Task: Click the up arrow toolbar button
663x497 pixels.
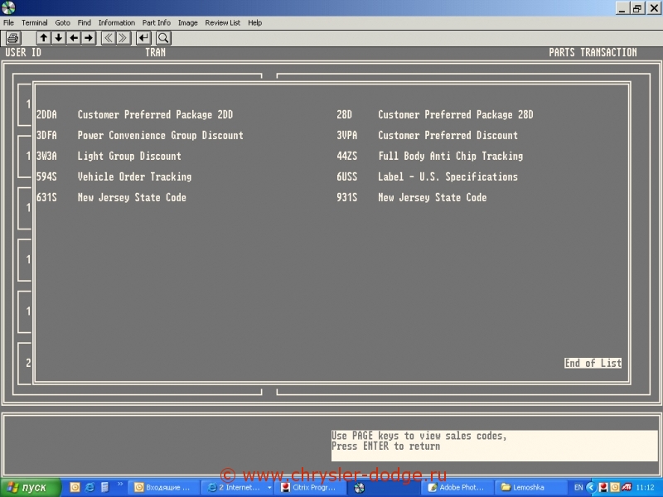Action: pos(44,38)
